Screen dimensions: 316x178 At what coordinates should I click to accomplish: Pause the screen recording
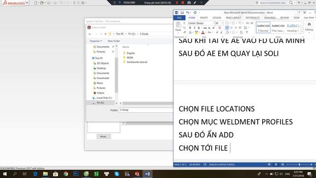tap(177, 2)
